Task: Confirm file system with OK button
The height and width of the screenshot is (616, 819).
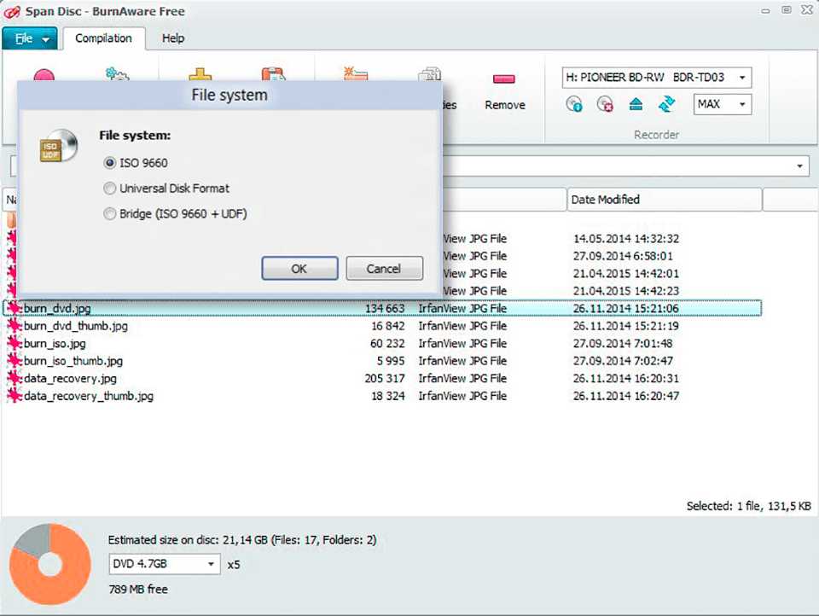Action: click(299, 269)
